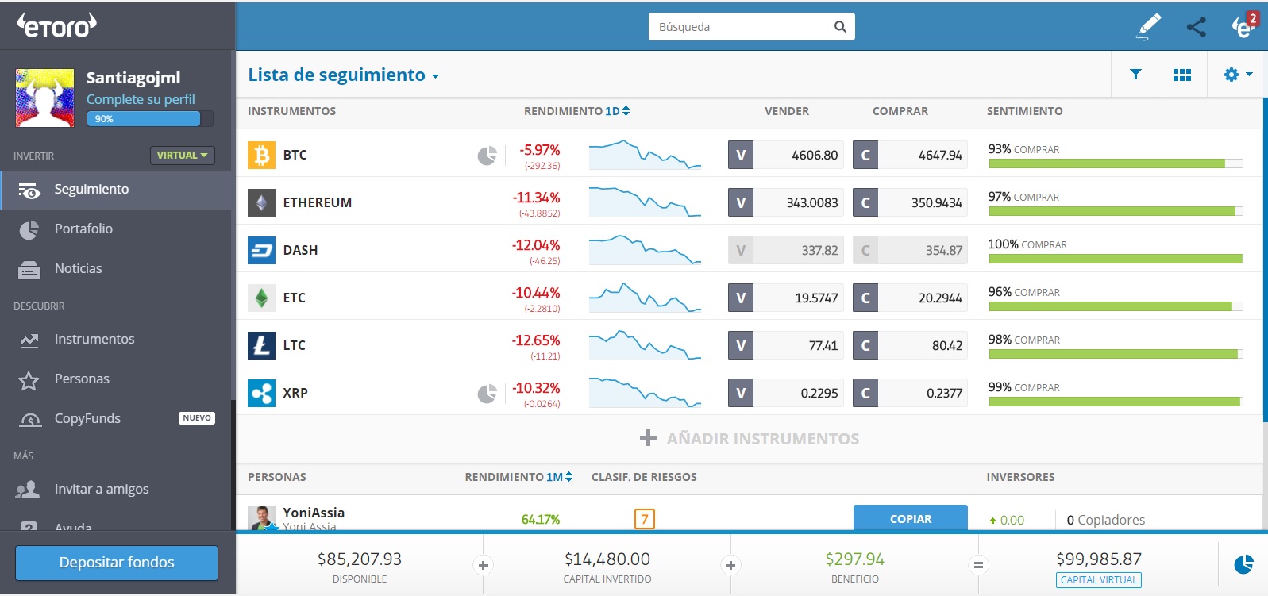This screenshot has height=596, width=1268.
Task: Click the BTC Bitcoin icon
Action: tap(261, 155)
